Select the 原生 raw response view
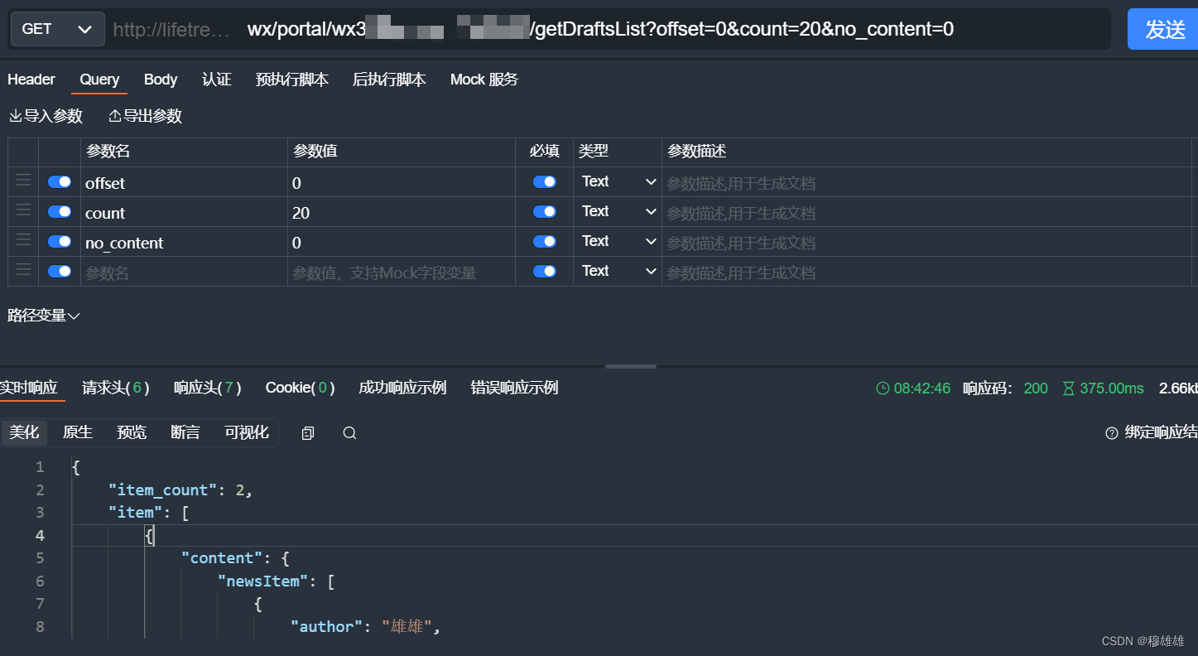This screenshot has width=1198, height=656. pyautogui.click(x=78, y=432)
